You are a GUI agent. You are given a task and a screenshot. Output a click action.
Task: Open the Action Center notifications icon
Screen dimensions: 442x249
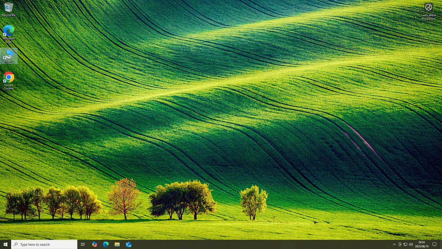434,244
